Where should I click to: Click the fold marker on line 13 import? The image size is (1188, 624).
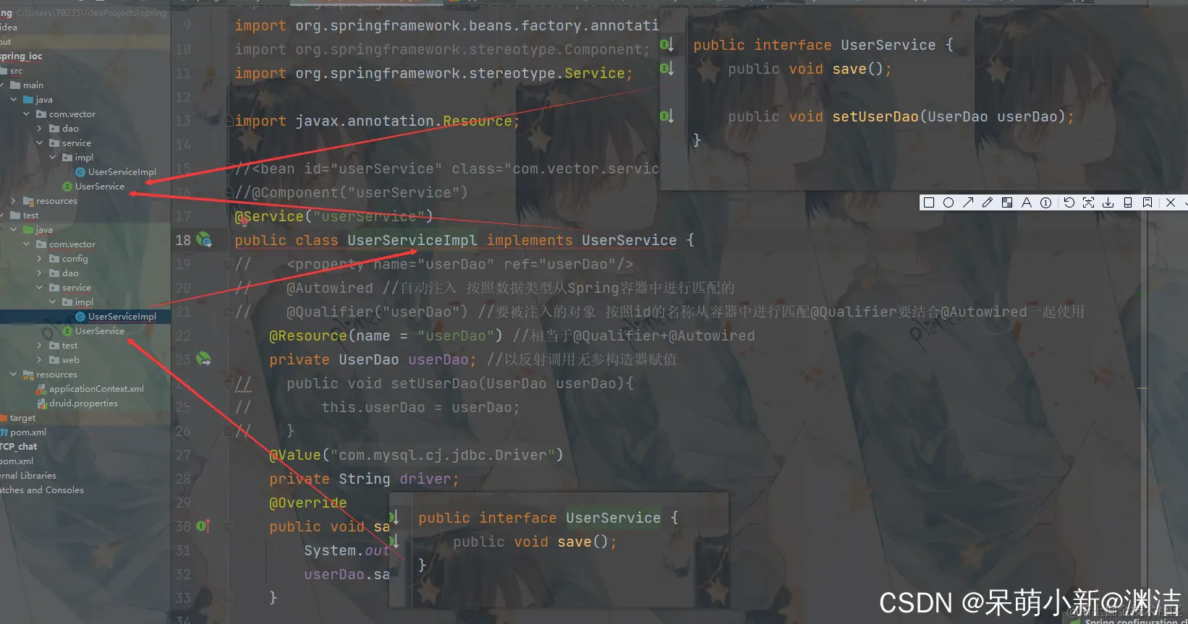point(229,120)
